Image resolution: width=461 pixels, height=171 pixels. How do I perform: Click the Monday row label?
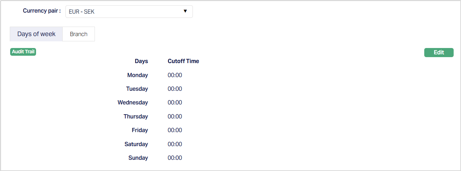coord(138,75)
